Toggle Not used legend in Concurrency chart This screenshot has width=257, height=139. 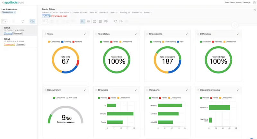tap(72, 98)
